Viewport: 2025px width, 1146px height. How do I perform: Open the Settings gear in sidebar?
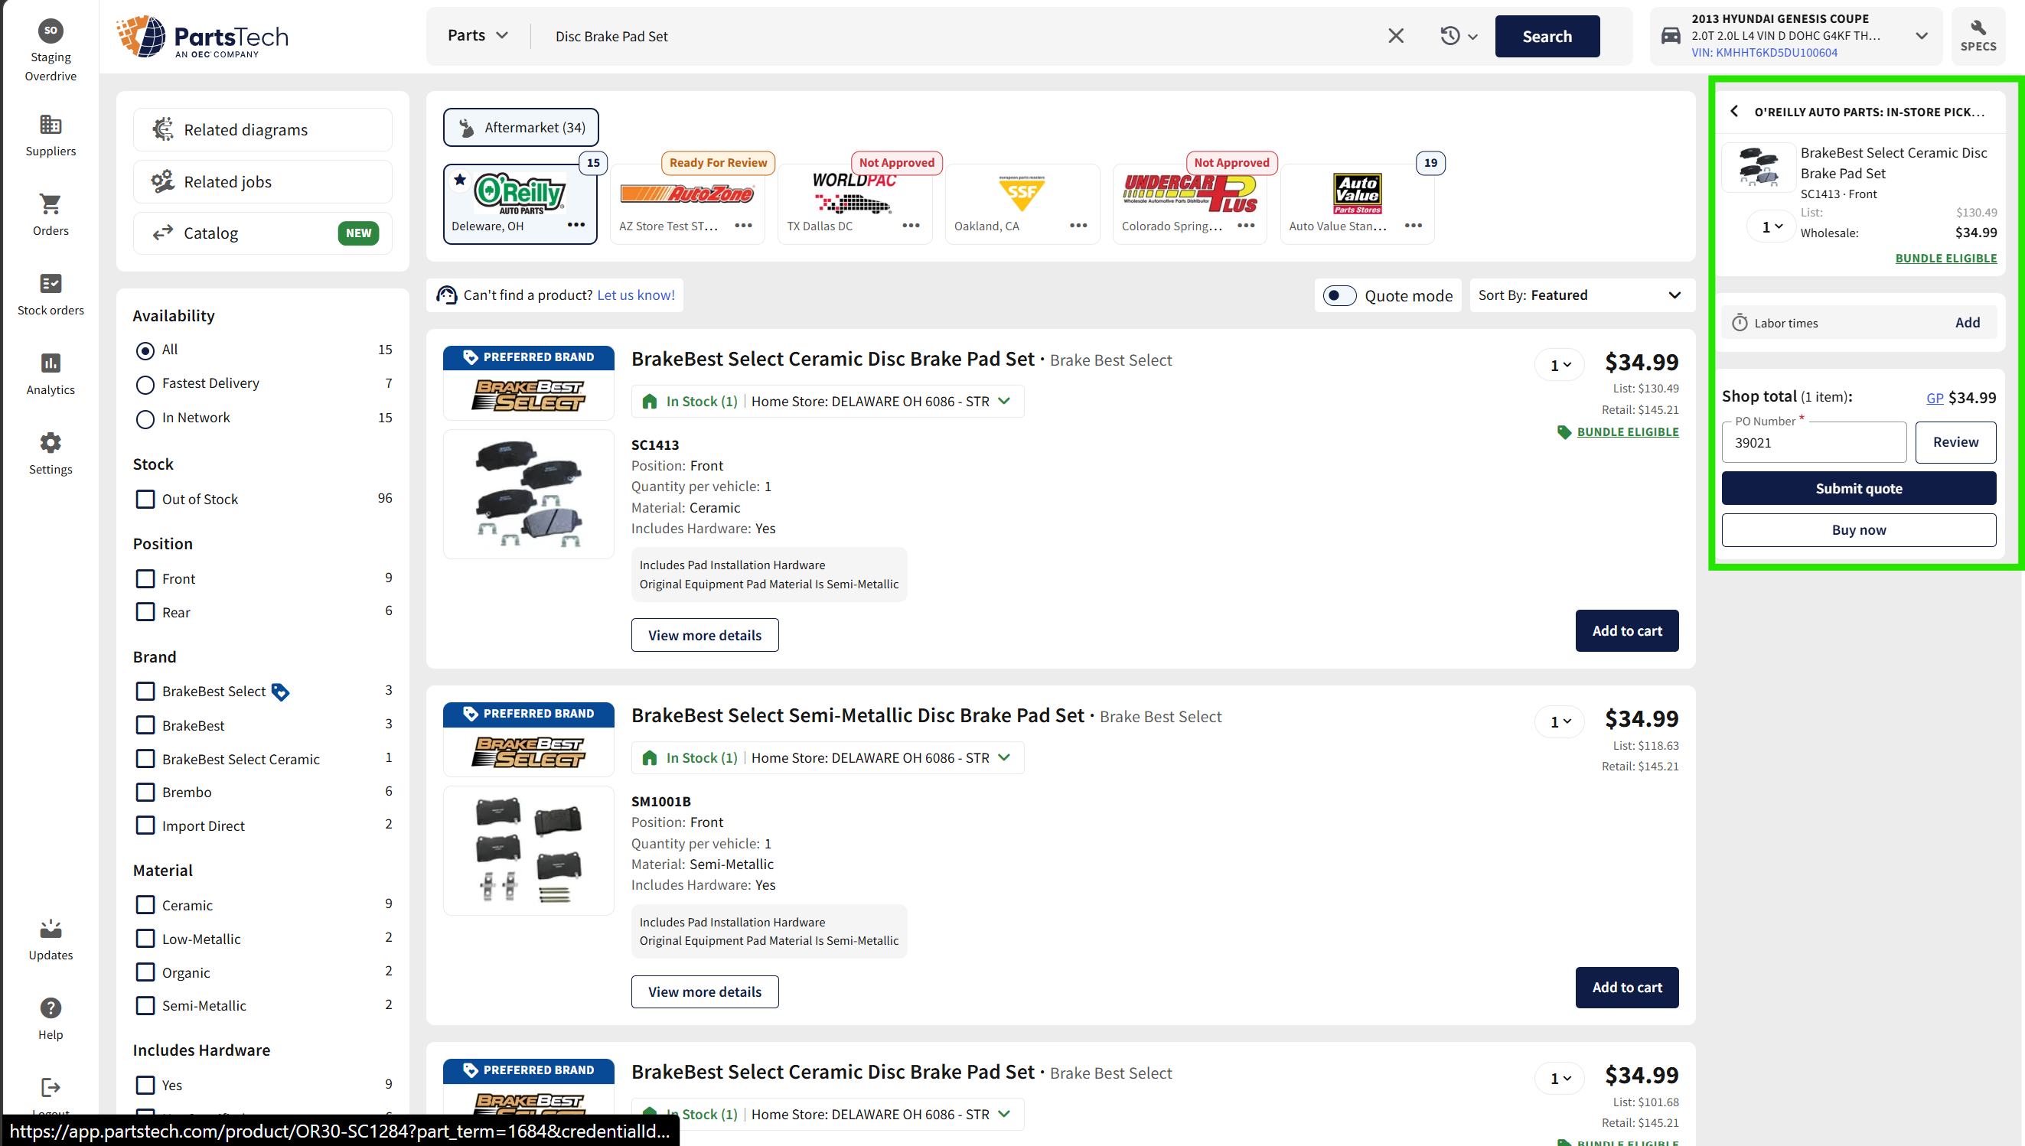[51, 442]
